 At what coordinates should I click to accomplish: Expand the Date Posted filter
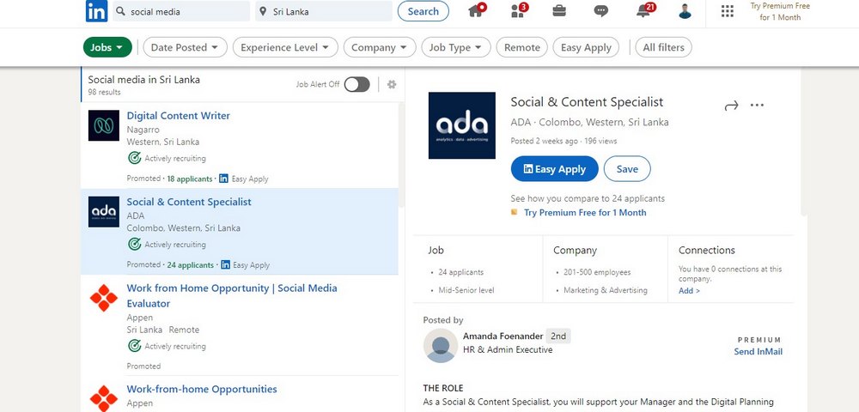pos(185,47)
